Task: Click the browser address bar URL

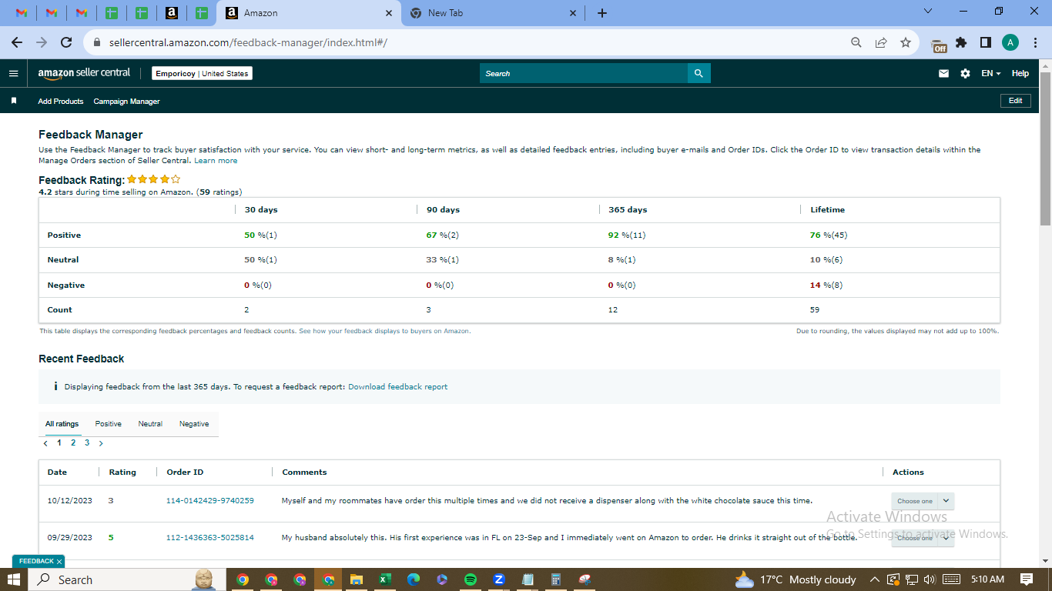Action: tap(248, 43)
